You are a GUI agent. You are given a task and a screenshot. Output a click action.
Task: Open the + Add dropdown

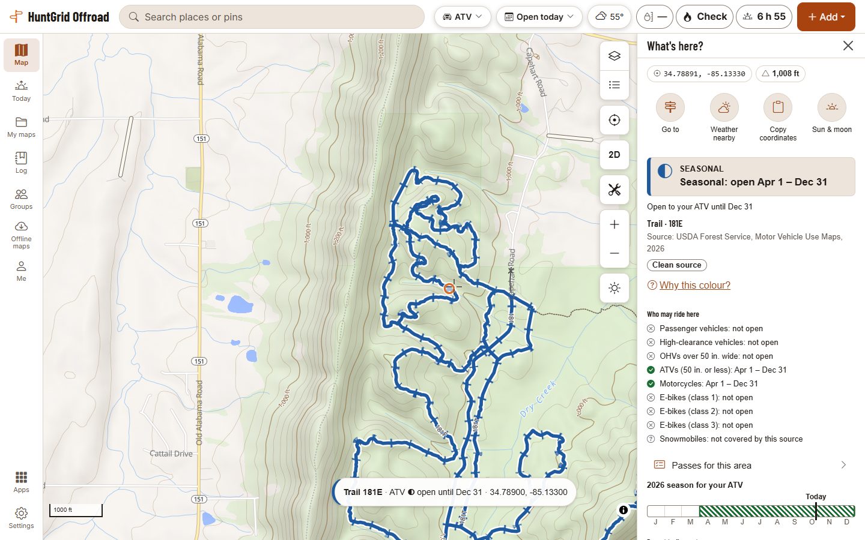click(x=826, y=17)
